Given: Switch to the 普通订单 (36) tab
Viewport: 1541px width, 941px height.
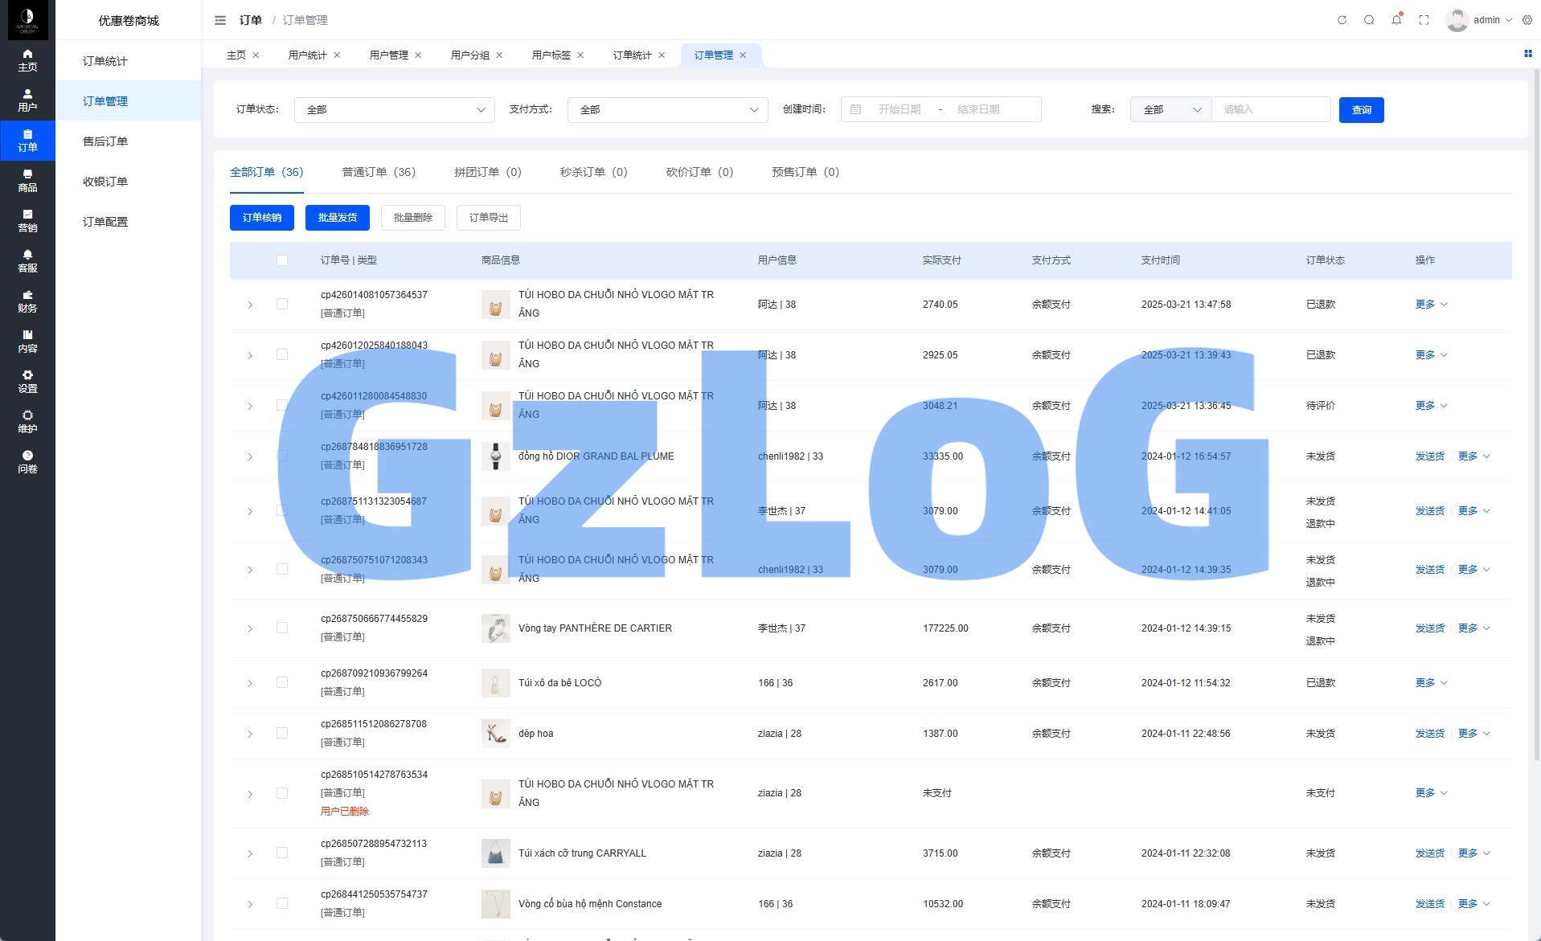Looking at the screenshot, I should [378, 172].
